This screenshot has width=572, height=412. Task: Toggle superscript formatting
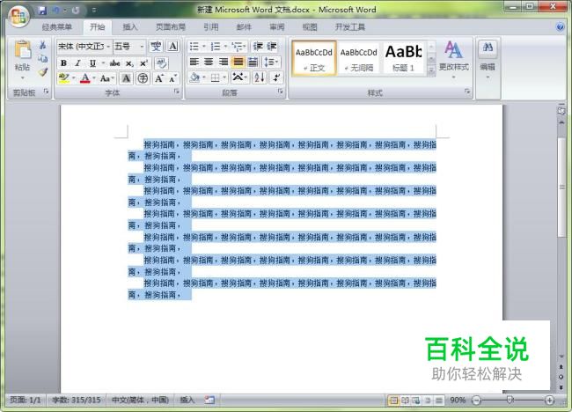tap(143, 63)
